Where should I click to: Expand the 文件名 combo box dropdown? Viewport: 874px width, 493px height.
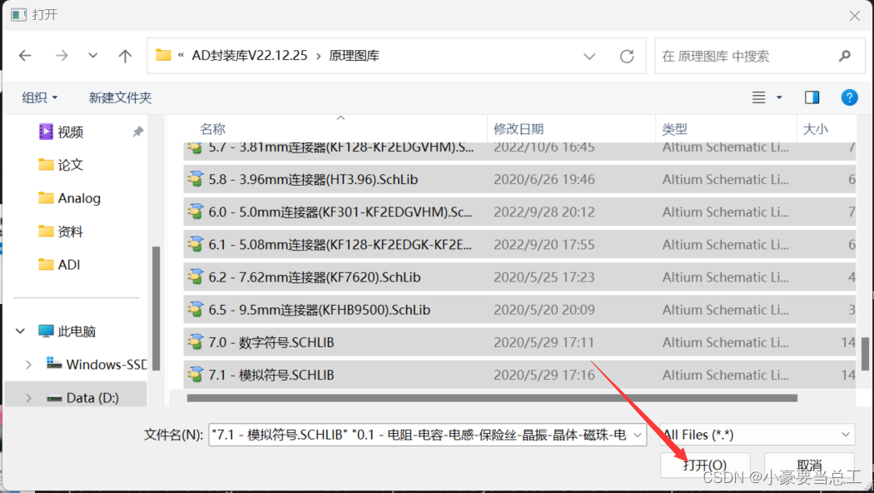(x=637, y=434)
